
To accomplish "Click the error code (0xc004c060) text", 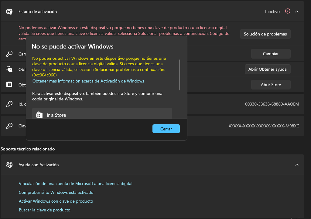I will coord(44,75).
